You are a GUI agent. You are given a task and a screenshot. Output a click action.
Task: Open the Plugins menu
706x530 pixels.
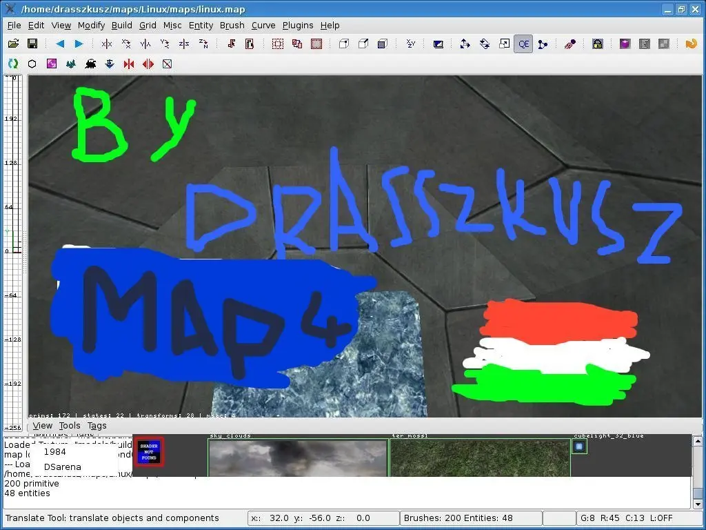coord(298,26)
